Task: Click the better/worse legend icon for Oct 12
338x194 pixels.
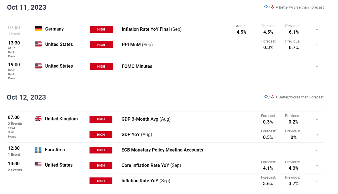Action: pyautogui.click(x=269, y=97)
